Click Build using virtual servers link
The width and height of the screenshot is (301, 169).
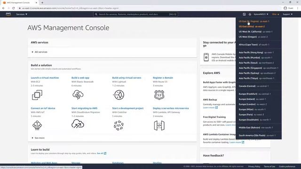(127, 78)
